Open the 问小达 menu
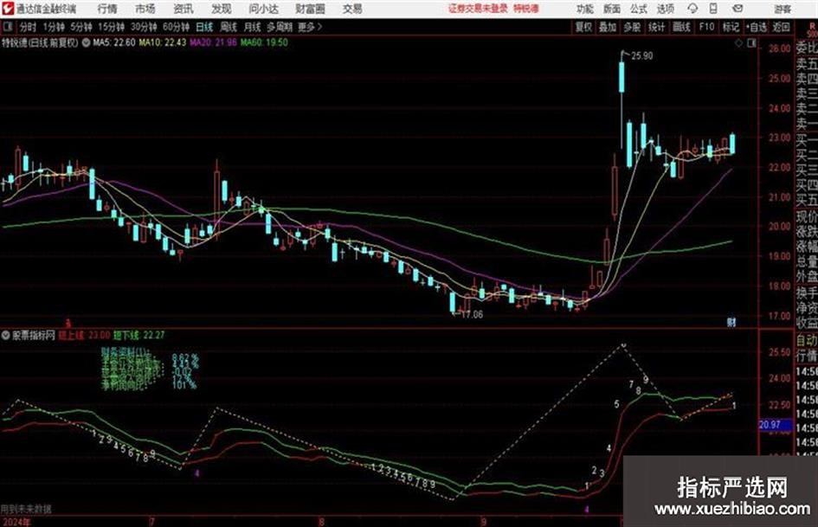 click(x=263, y=9)
